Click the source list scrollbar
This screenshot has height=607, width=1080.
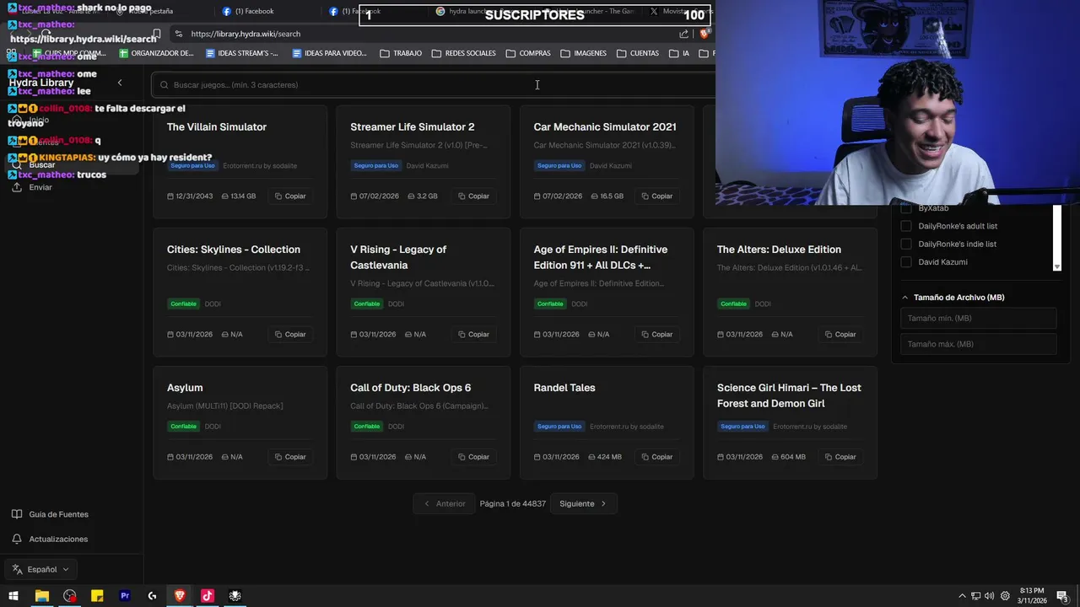1057,236
